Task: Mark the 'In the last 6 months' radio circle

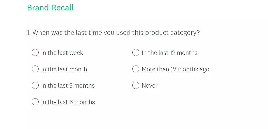Action: click(x=35, y=102)
